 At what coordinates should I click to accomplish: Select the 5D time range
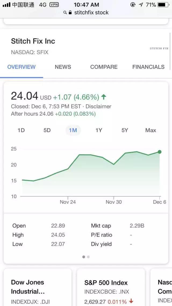pyautogui.click(x=47, y=130)
